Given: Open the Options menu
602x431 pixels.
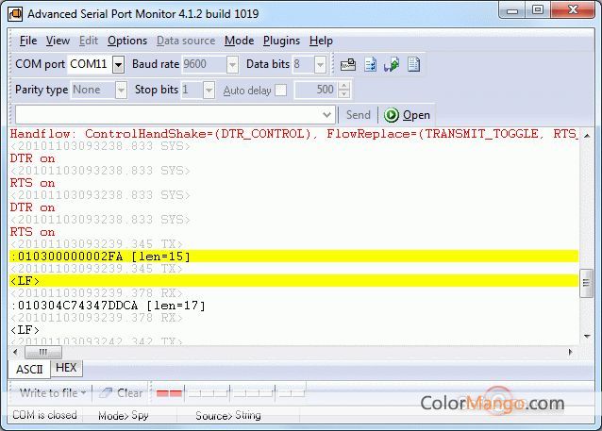Looking at the screenshot, I should [127, 41].
